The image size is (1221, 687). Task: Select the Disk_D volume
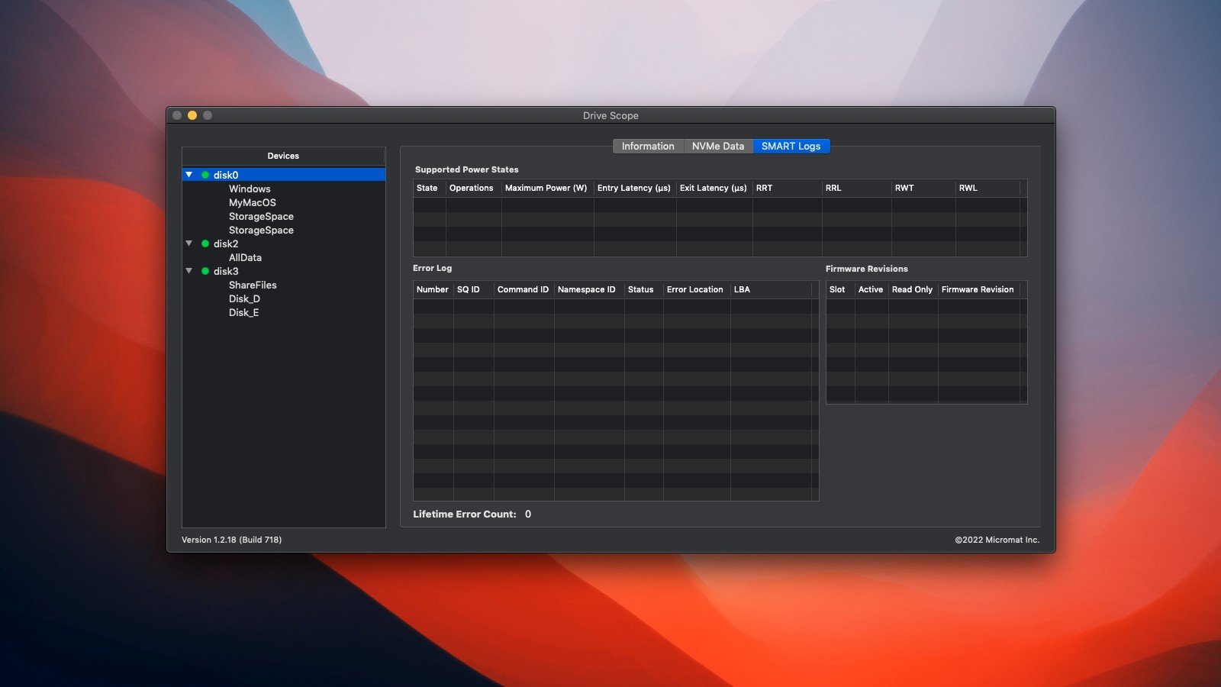244,298
